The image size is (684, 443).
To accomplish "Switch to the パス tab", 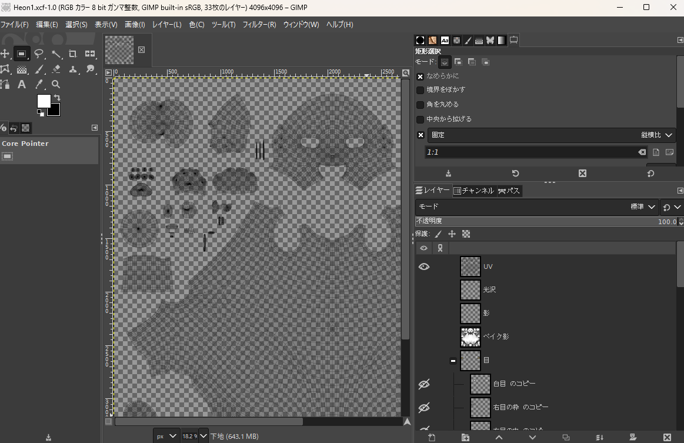I will [509, 191].
